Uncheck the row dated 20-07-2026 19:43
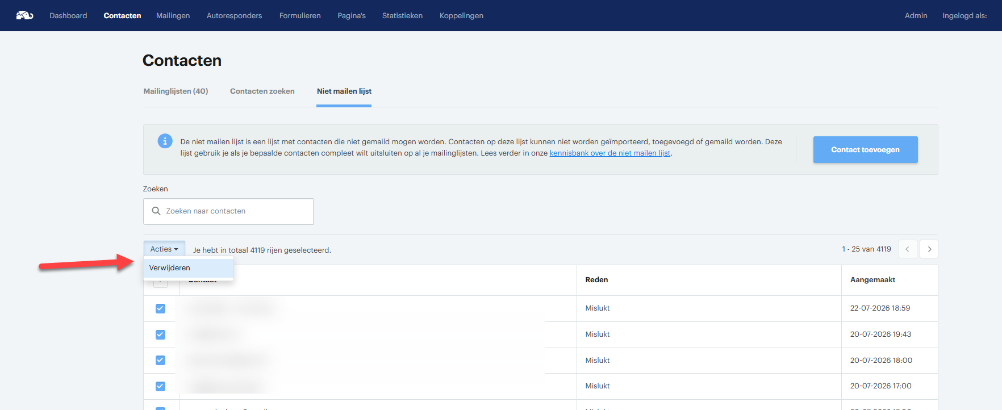1002x410 pixels. 160,334
